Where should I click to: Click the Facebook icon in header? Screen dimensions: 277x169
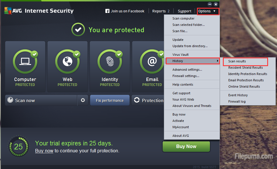107,11
